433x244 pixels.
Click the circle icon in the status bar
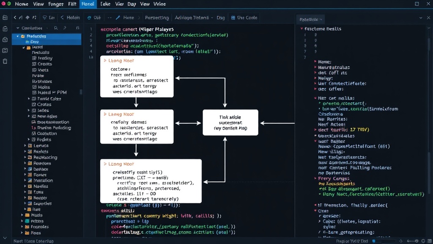pyautogui.click(x=423, y=241)
